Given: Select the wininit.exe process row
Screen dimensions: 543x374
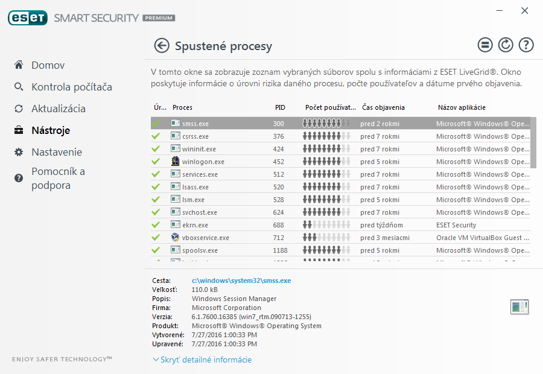Looking at the screenshot, I should click(x=340, y=149).
